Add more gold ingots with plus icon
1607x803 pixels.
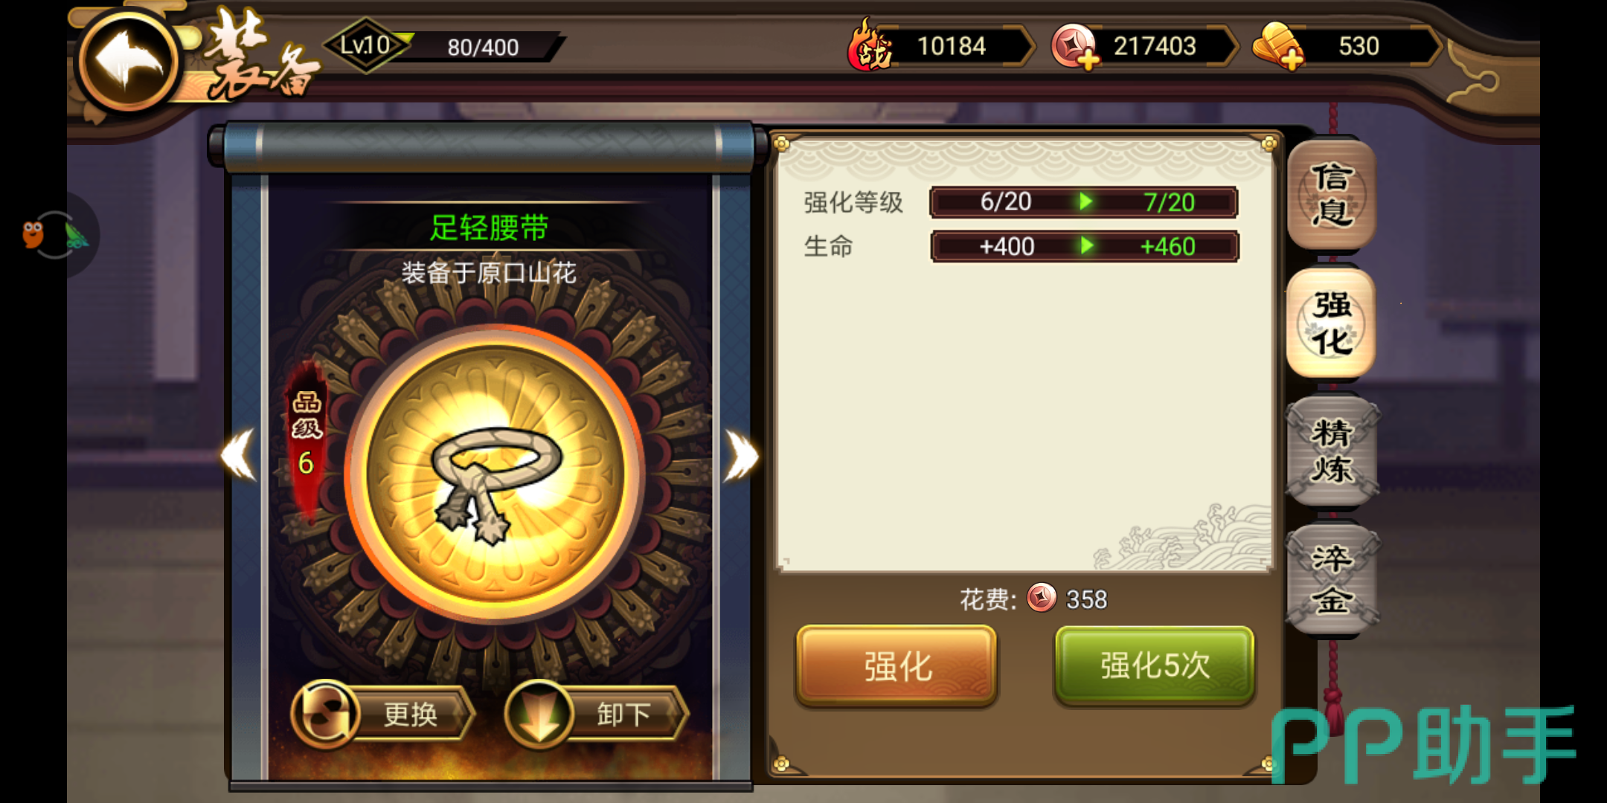tap(1278, 47)
